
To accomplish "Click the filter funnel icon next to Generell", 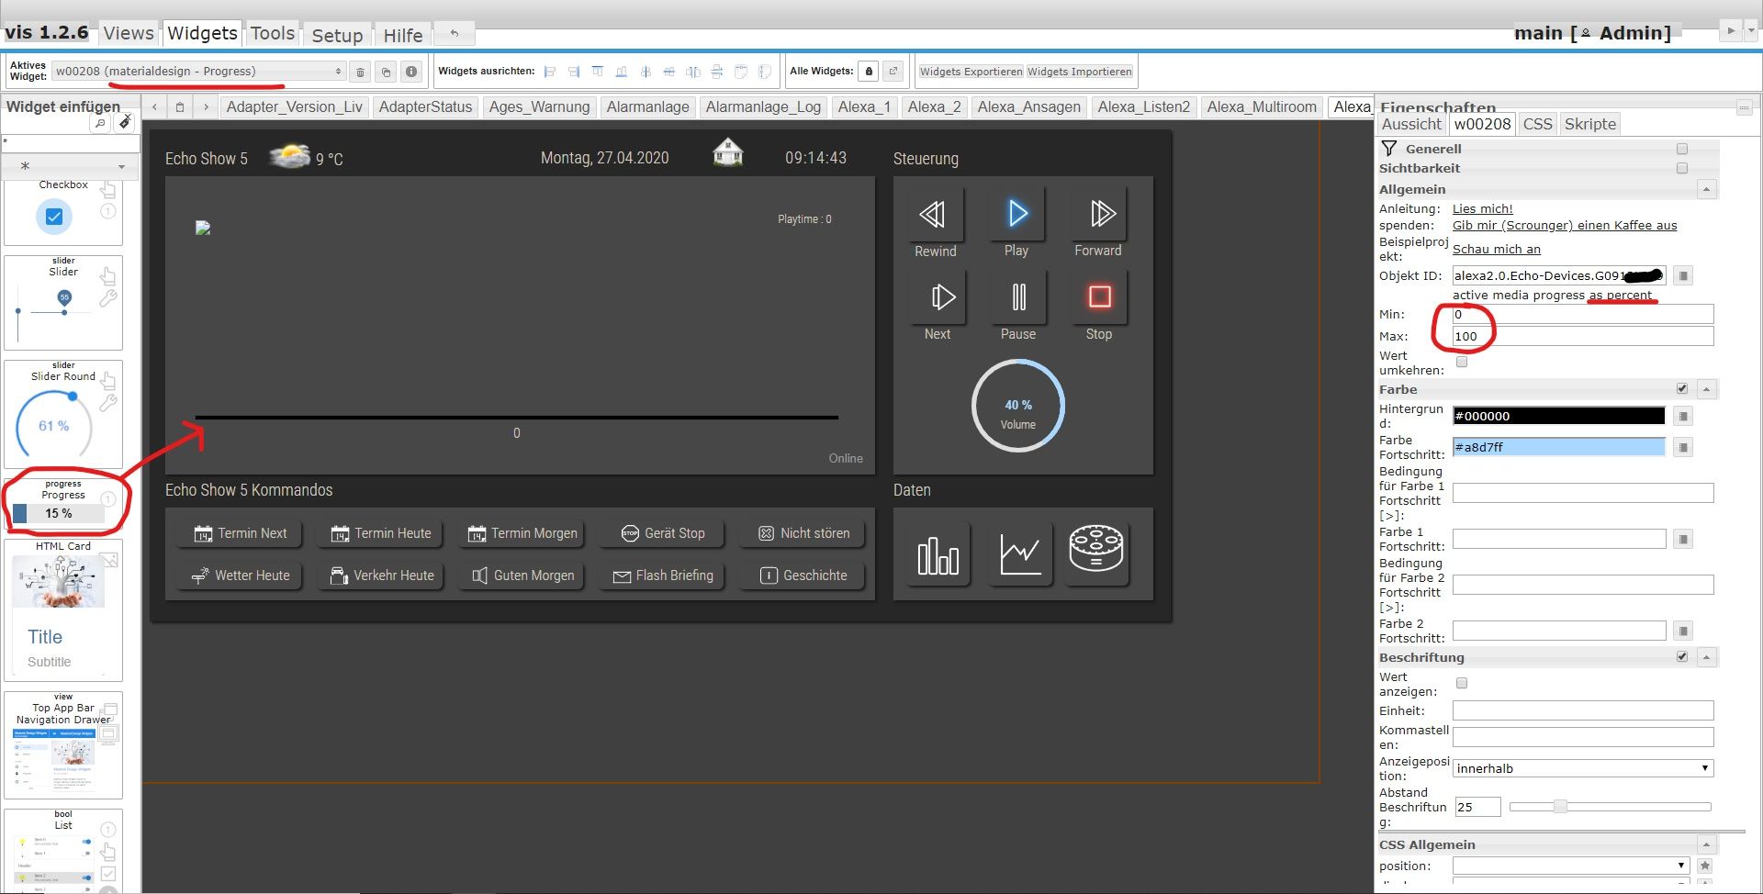I will [x=1389, y=149].
